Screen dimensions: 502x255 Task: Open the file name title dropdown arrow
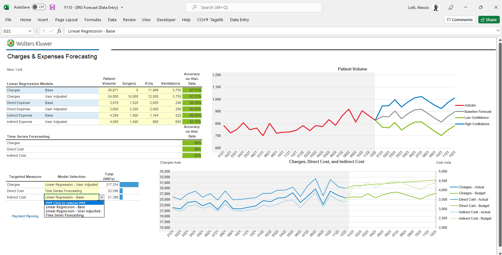click(x=122, y=7)
